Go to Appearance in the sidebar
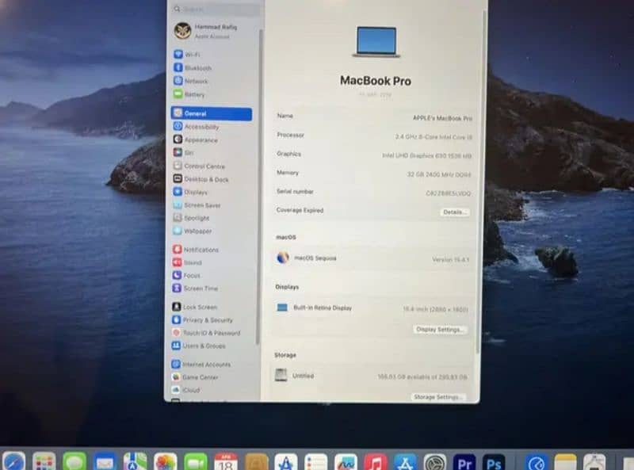 coord(195,140)
